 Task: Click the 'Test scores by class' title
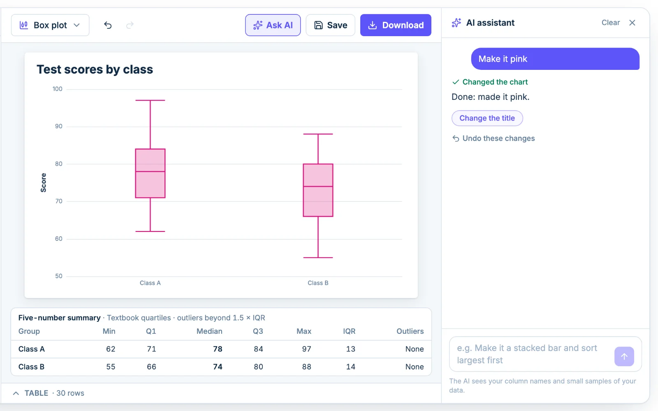[95, 69]
